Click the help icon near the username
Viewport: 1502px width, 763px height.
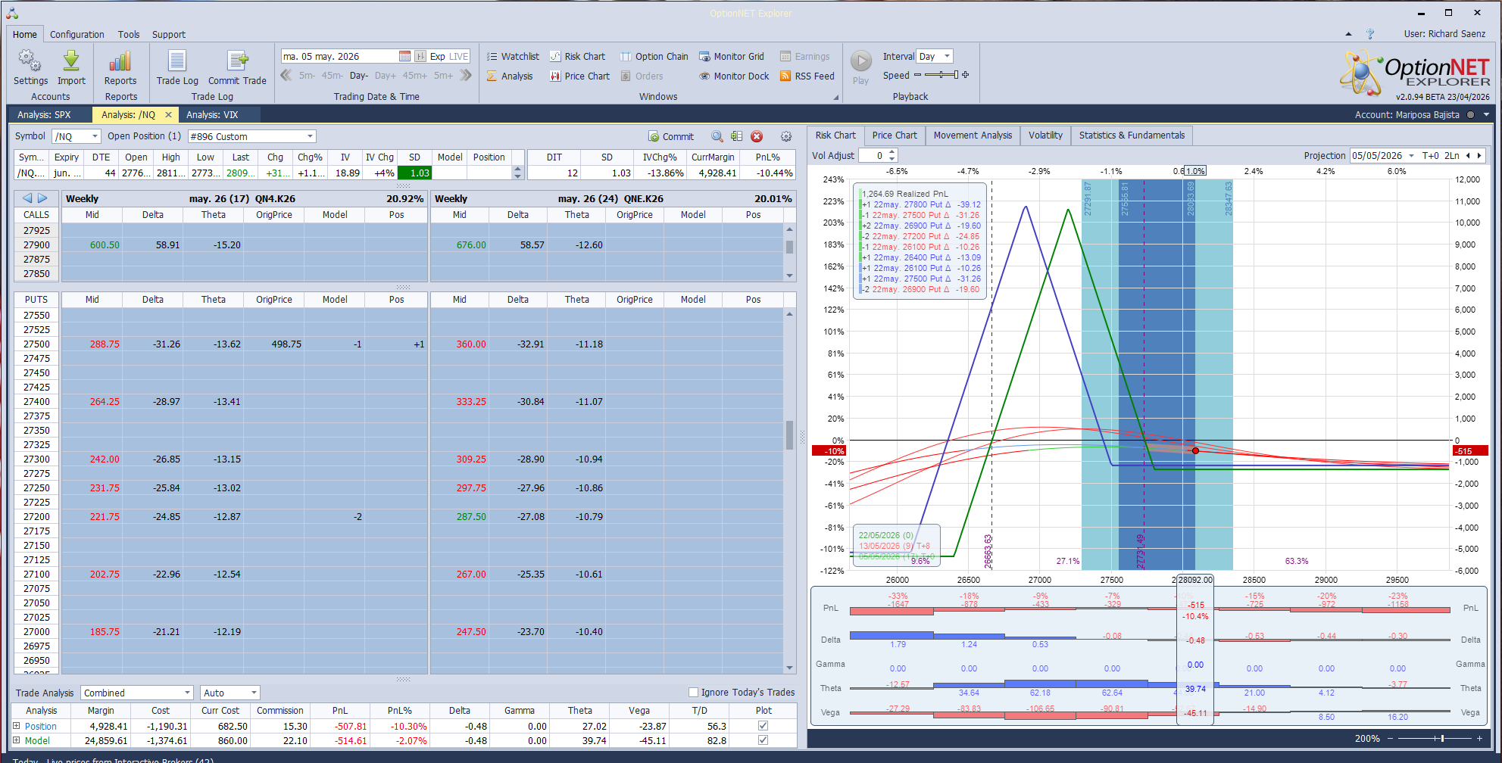tap(1370, 34)
